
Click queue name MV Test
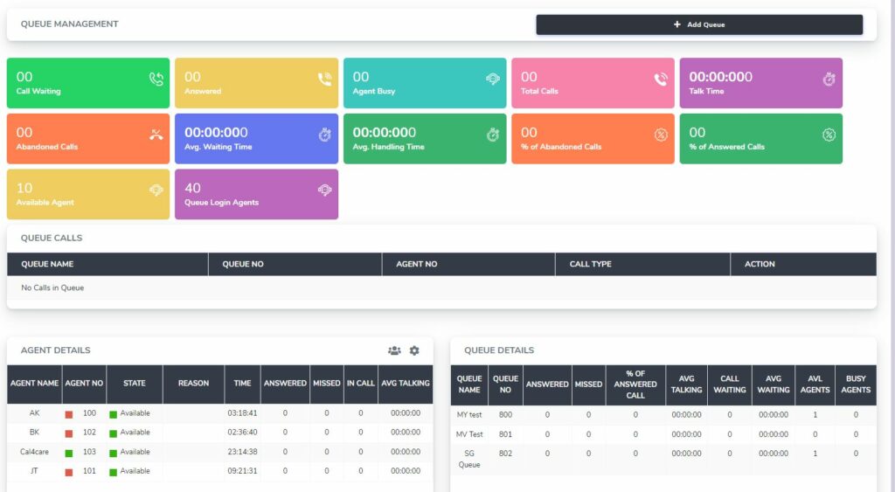(469, 434)
